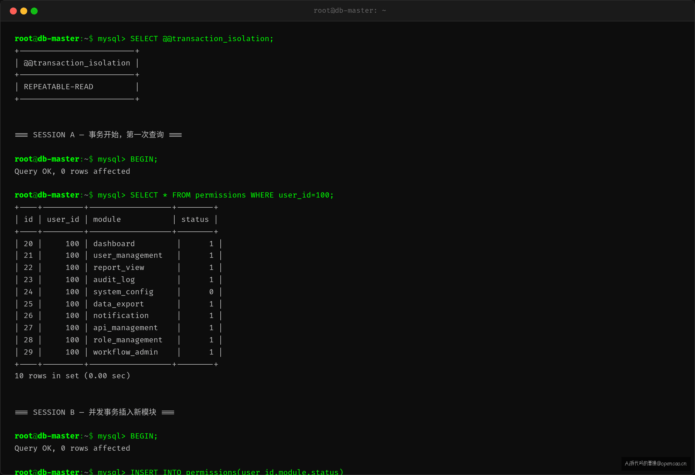The image size is (695, 475).
Task: Click the INSERT INTO permissions command
Action: (237, 472)
